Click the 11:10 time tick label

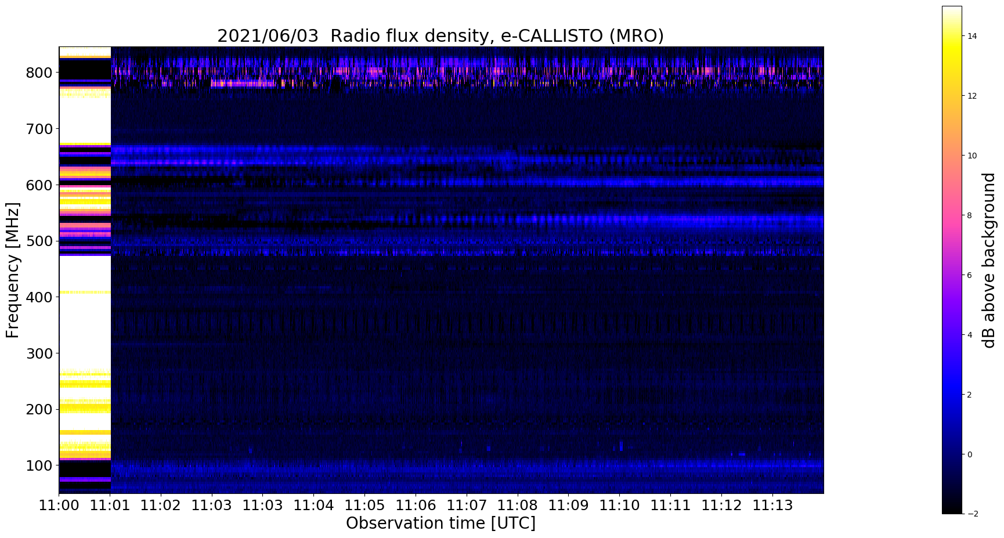(x=619, y=505)
